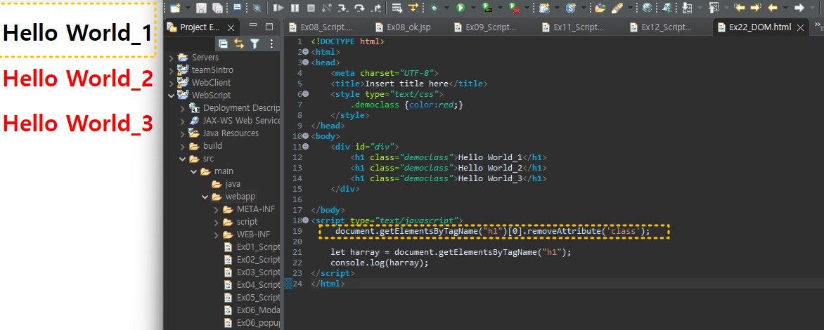This screenshot has width=824, height=330.
Task: Open dropdown arrow next to Run icon
Action: click(x=473, y=8)
